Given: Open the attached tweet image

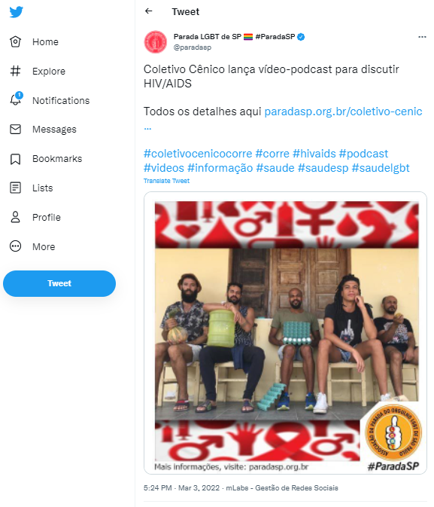Looking at the screenshot, I should tap(286, 333).
